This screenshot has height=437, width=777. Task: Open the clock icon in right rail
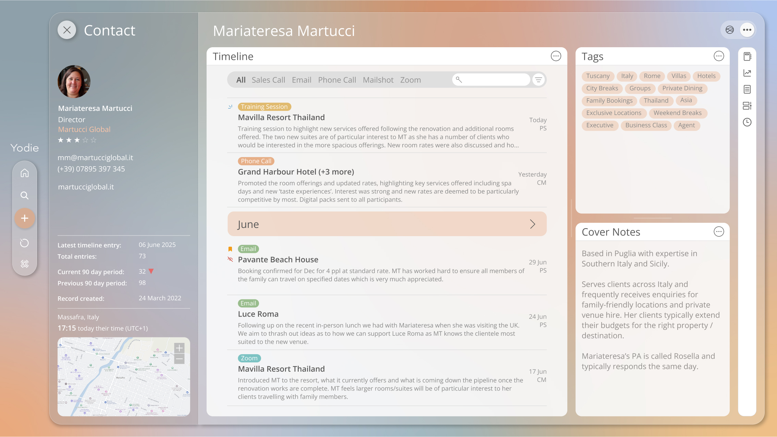click(747, 122)
